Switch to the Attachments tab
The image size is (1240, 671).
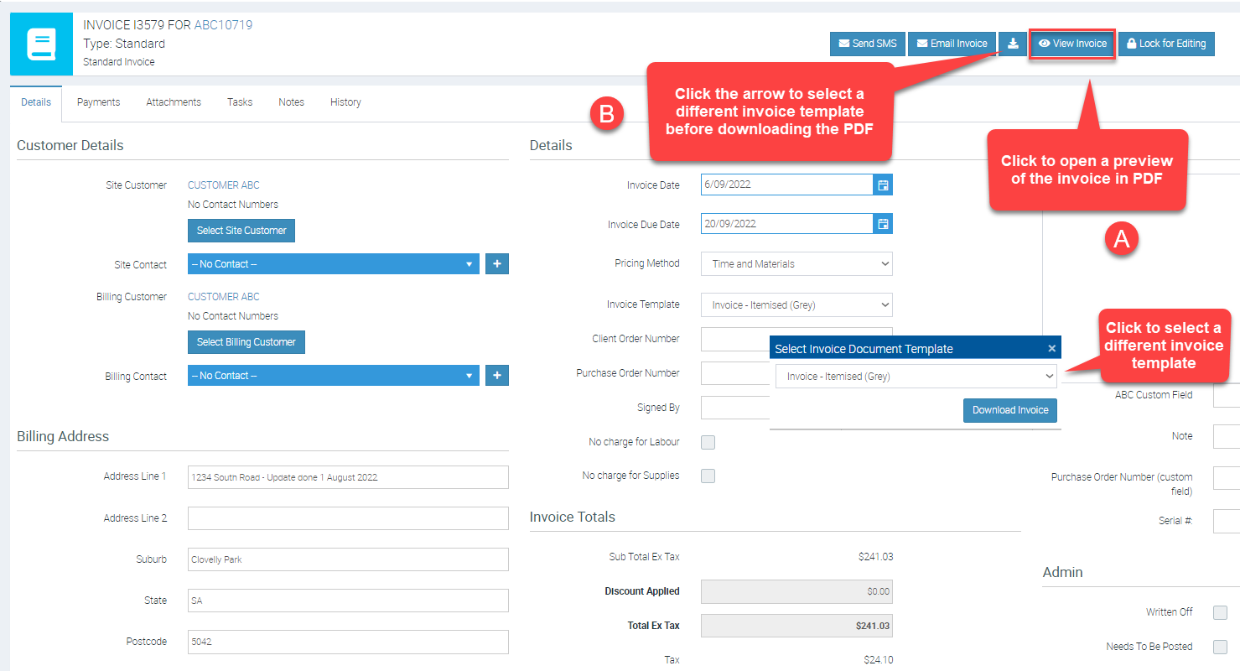tap(174, 102)
